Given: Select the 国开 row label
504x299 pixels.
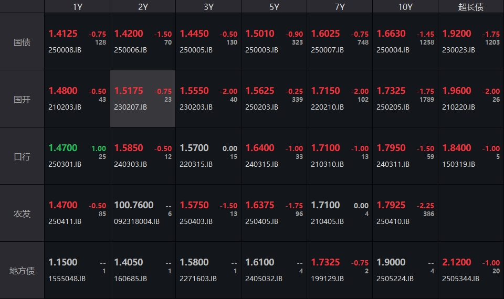Looking at the screenshot, I should (x=22, y=99).
